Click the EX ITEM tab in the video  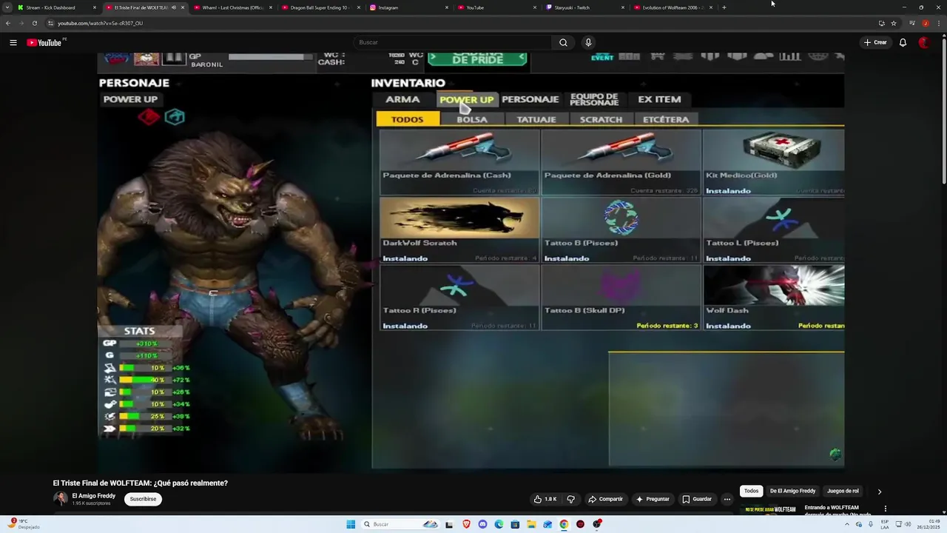tap(659, 99)
